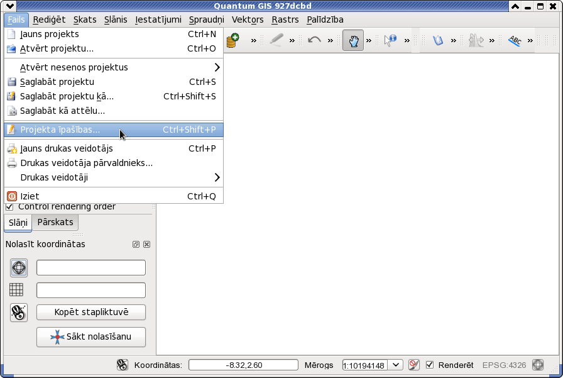The height and width of the screenshot is (378, 563).
Task: Open the Palīdzība menu
Action: (x=325, y=19)
